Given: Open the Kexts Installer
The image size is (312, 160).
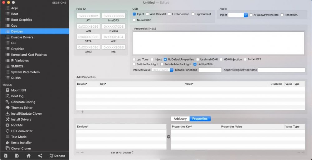Looking at the screenshot, I should (21, 143).
